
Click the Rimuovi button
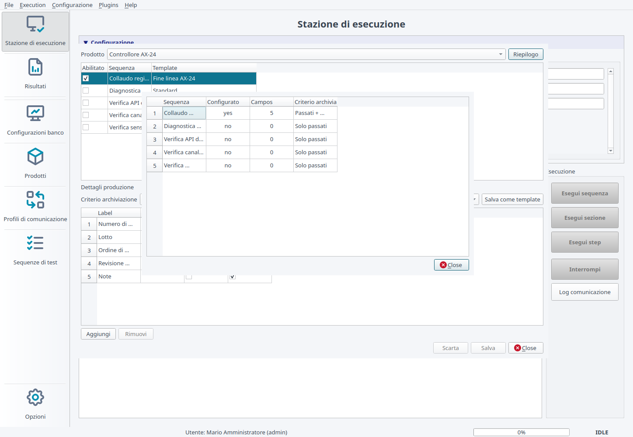click(x=136, y=334)
